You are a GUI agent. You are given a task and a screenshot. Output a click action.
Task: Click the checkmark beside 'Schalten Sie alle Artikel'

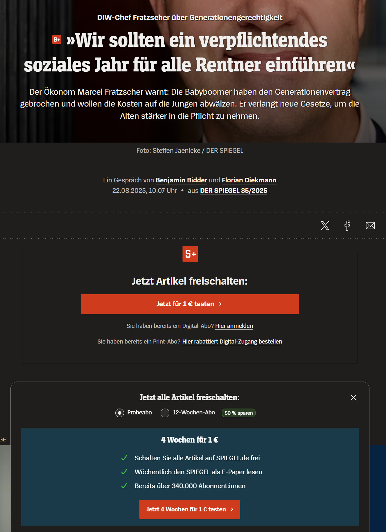point(124,458)
